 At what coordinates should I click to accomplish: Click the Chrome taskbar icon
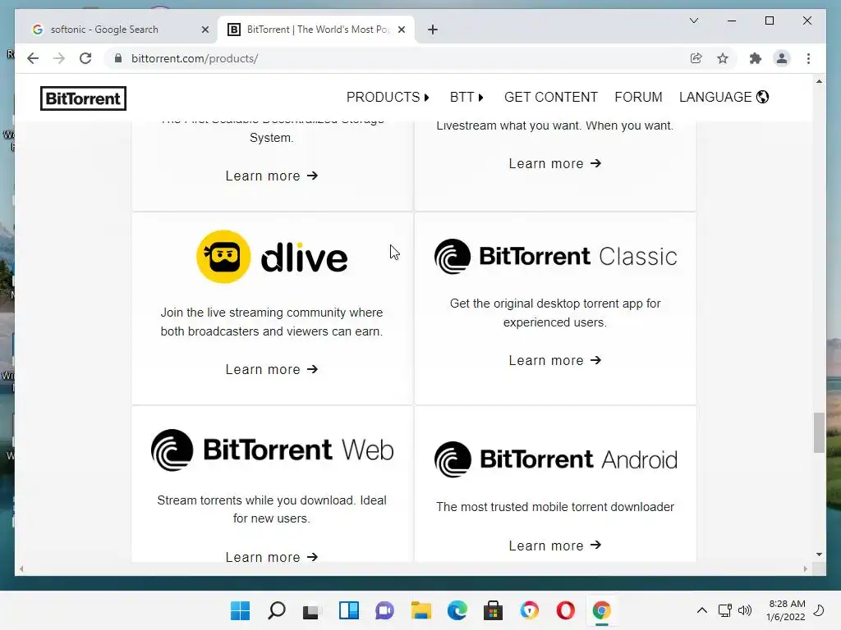point(602,610)
